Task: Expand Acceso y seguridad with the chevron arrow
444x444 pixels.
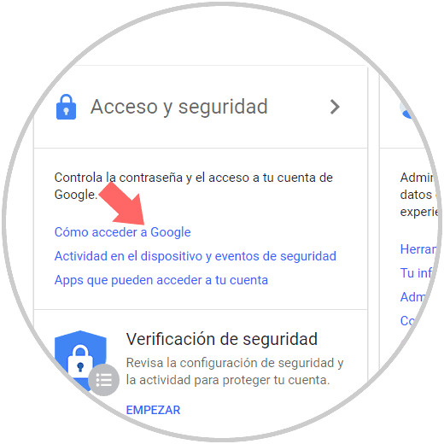Action: pos(335,107)
